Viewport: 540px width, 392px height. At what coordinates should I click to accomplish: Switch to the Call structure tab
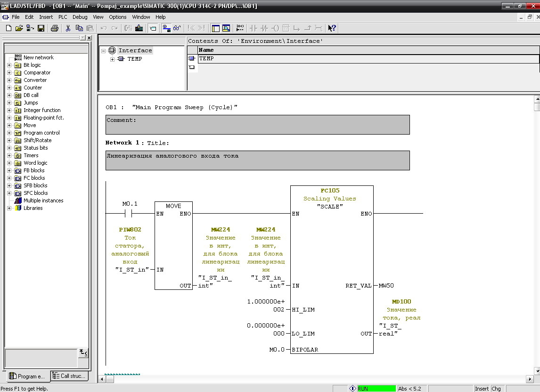point(69,376)
